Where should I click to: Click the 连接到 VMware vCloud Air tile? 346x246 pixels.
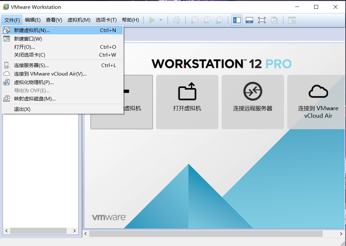(x=316, y=102)
